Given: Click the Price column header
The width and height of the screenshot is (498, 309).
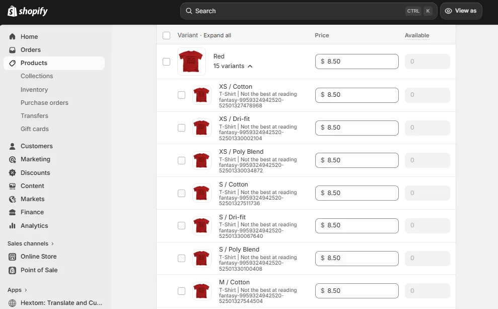Looking at the screenshot, I should coord(322,35).
